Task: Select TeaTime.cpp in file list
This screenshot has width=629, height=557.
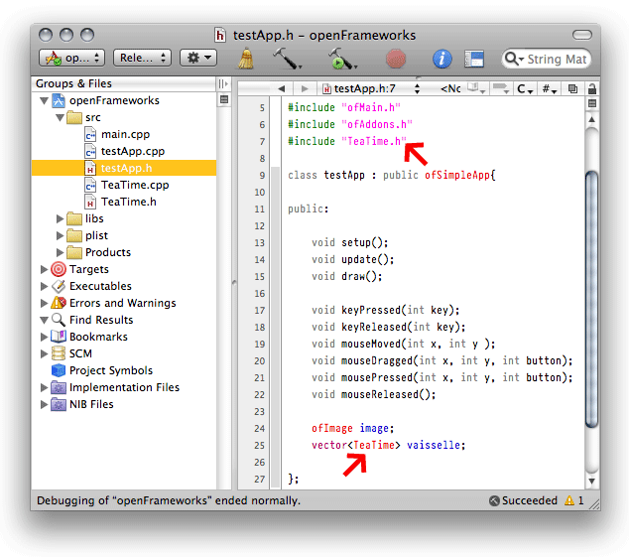Action: (x=134, y=185)
